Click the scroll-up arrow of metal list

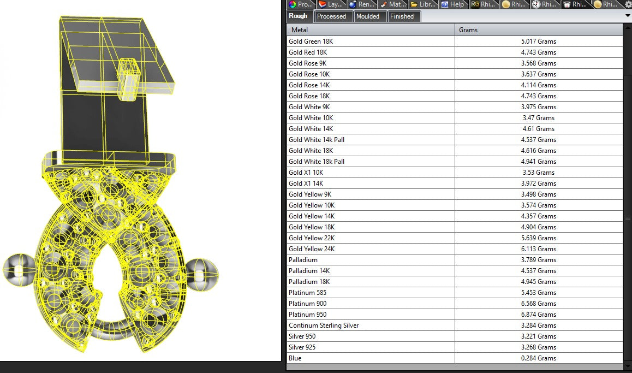628,27
